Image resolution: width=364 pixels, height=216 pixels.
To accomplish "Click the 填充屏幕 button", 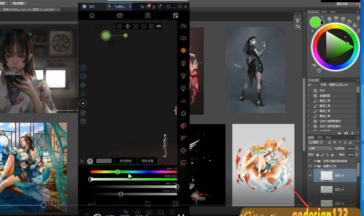I will tap(18, 3).
